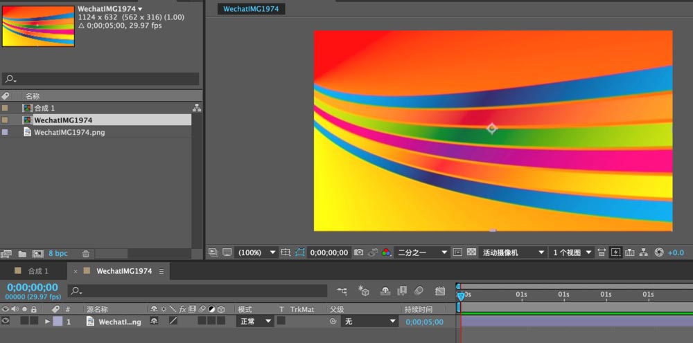This screenshot has height=343, width=693.
Task: Open the composition flowchart icon in viewer
Action: click(x=644, y=252)
